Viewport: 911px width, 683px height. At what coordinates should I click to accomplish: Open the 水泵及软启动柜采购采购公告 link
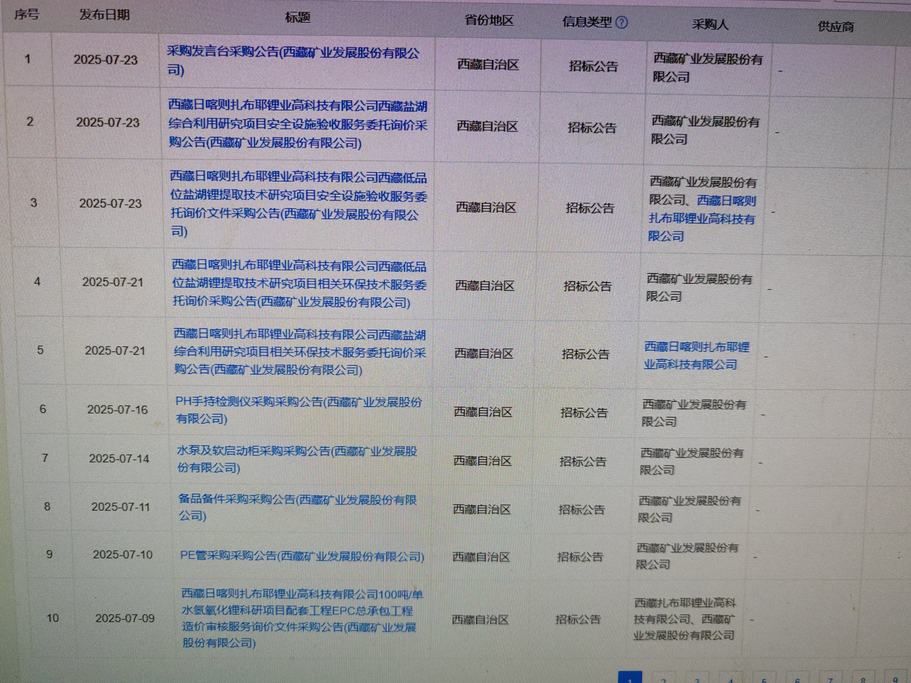click(x=297, y=459)
